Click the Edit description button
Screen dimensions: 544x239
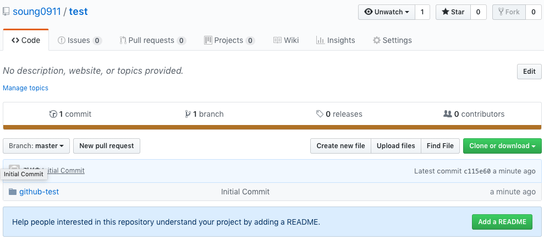click(x=529, y=72)
